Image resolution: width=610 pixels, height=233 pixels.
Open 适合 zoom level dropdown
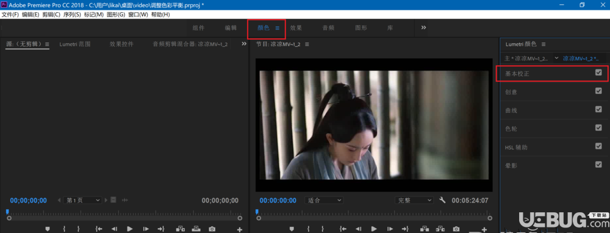tap(324, 200)
